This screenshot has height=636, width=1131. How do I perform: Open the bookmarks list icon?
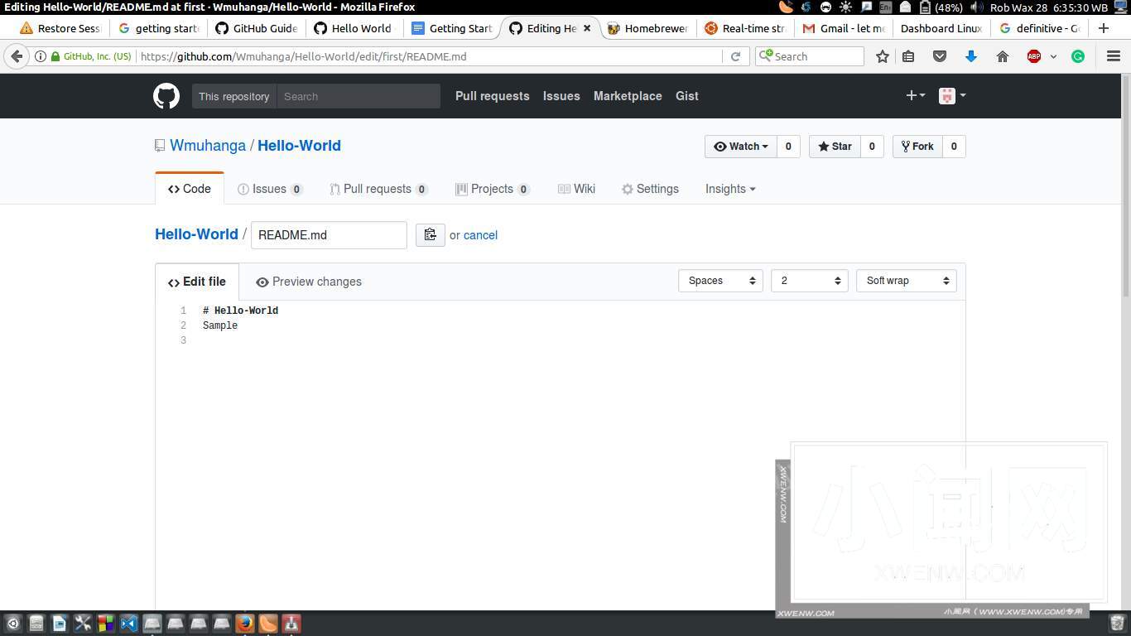coord(908,56)
